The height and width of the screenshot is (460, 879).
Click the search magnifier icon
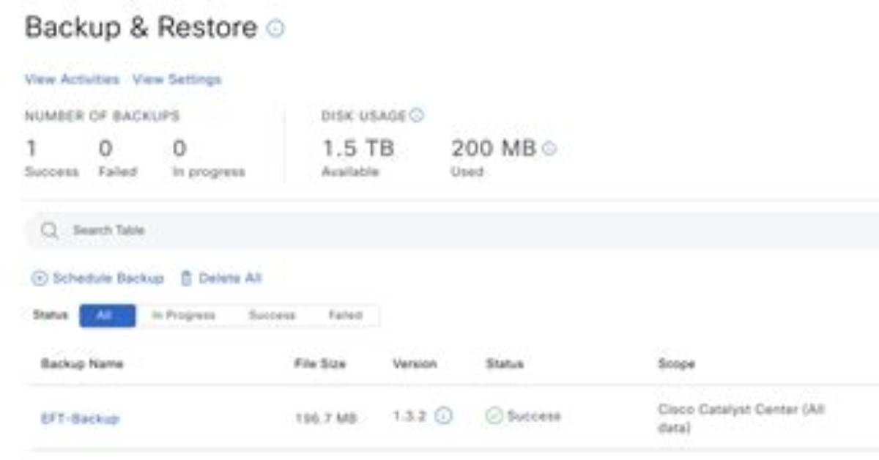point(49,231)
